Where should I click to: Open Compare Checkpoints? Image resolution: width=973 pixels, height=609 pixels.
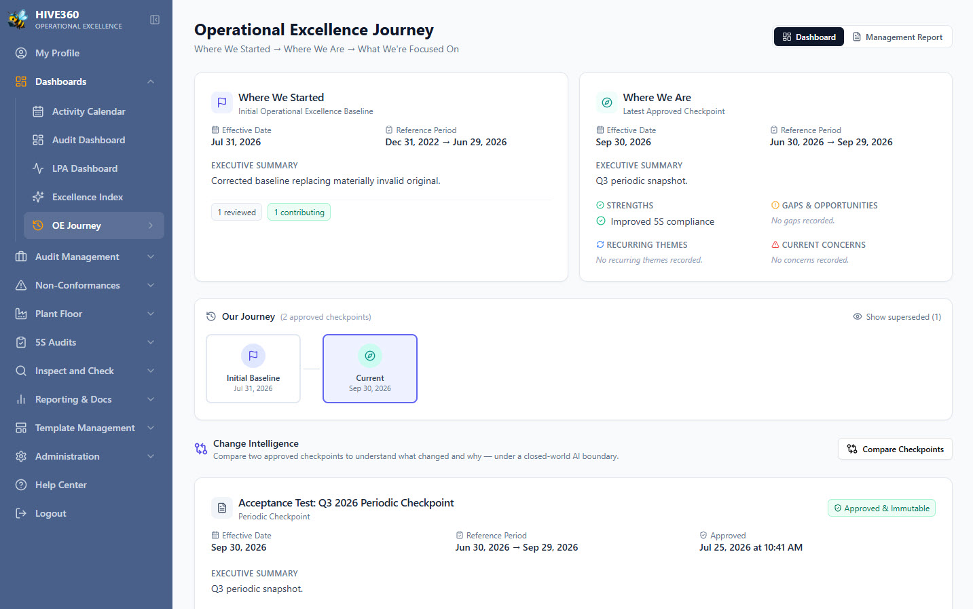(895, 449)
